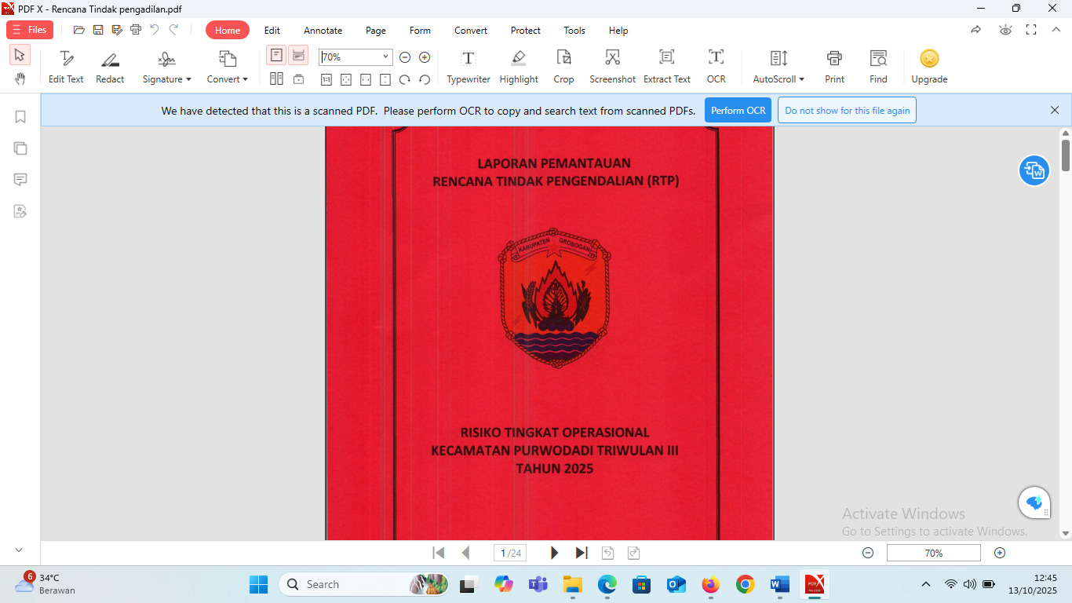Screen dimensions: 1072x603
Task: Click Do not show for this file again
Action: (847, 111)
